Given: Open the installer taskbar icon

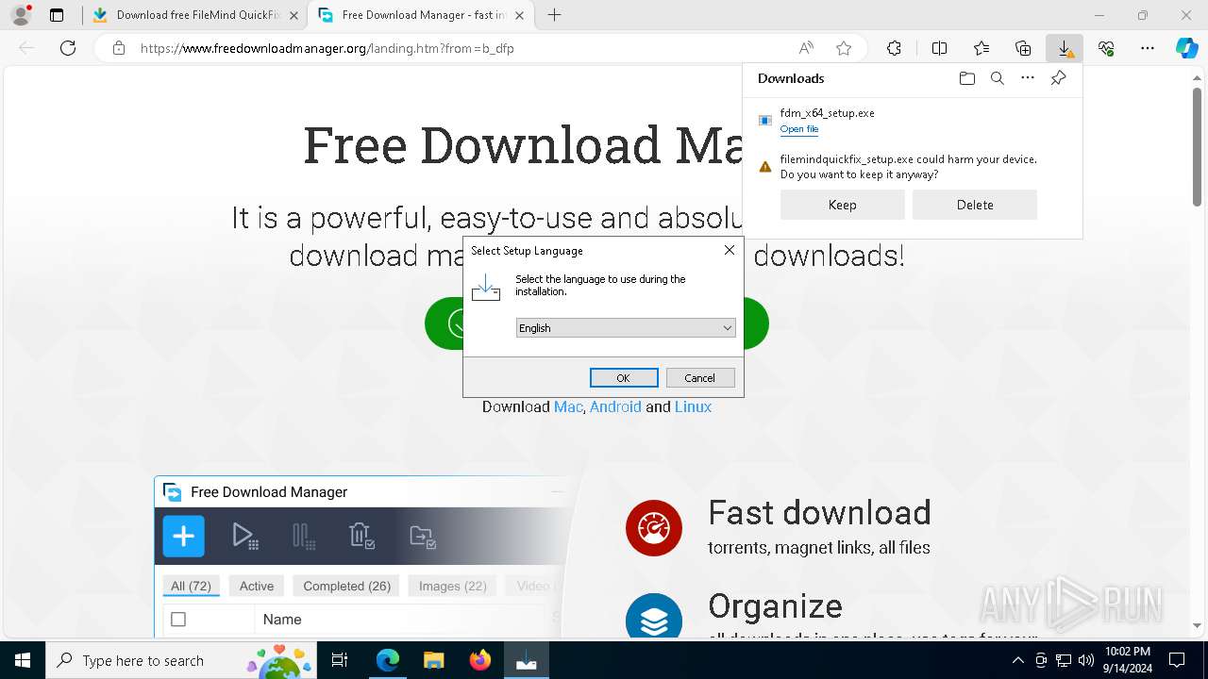Looking at the screenshot, I should click(526, 660).
